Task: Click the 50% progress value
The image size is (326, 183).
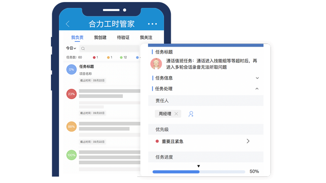Action: pyautogui.click(x=254, y=172)
